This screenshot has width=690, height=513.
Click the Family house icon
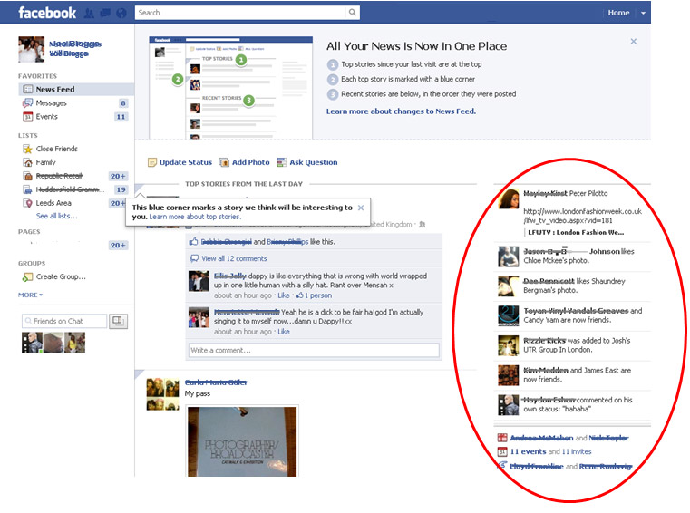point(28,162)
